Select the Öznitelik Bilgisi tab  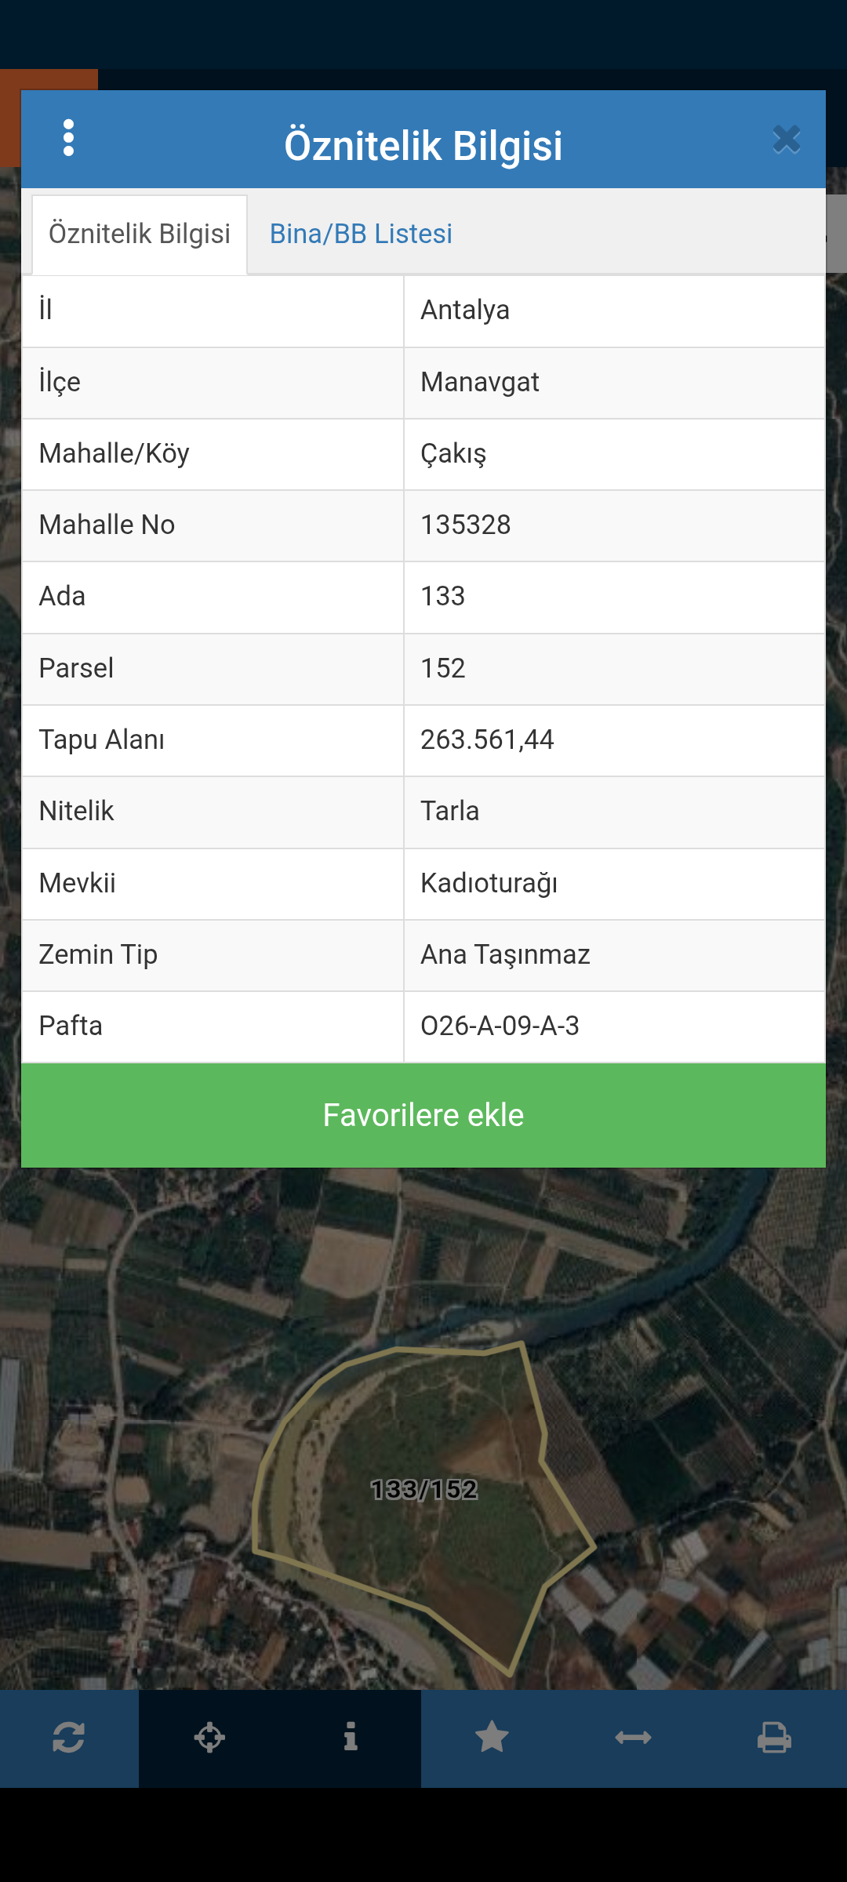click(140, 234)
